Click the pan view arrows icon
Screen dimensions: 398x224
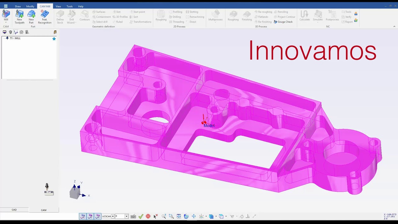click(194, 216)
